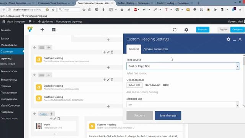This screenshot has height=138, width=245.
Task: Add new element with toolbar plus icon
Action: (42, 30)
